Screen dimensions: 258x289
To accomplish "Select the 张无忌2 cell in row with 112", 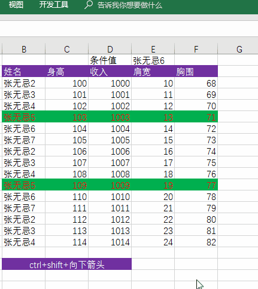I will pos(24,219).
